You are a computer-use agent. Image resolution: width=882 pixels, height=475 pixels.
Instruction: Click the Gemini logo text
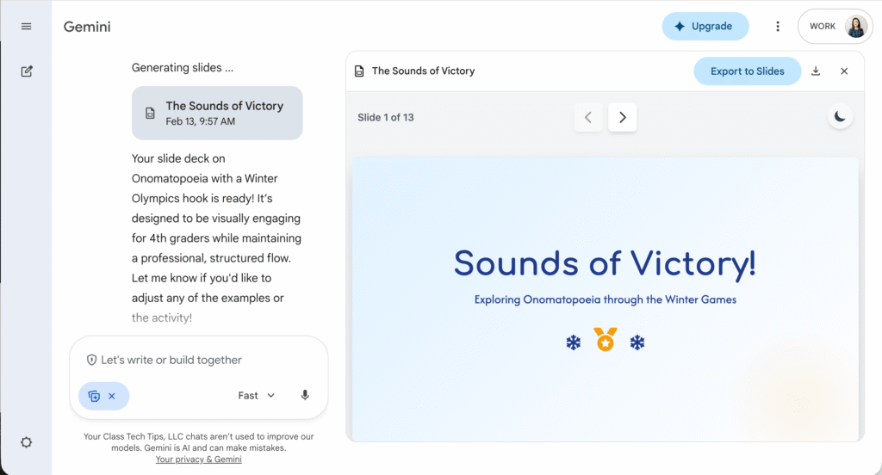point(87,27)
